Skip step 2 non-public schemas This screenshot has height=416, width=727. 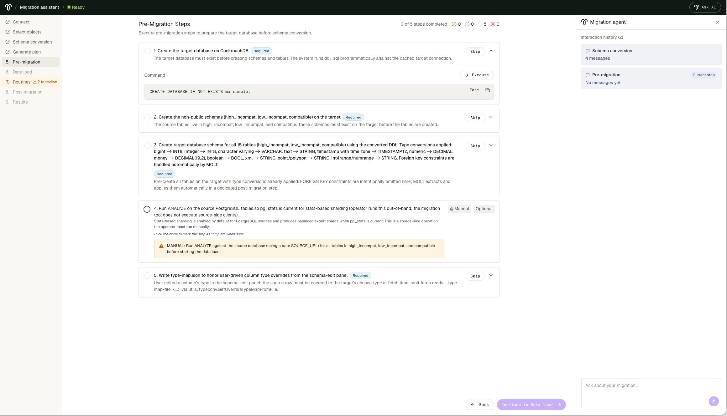(x=475, y=118)
